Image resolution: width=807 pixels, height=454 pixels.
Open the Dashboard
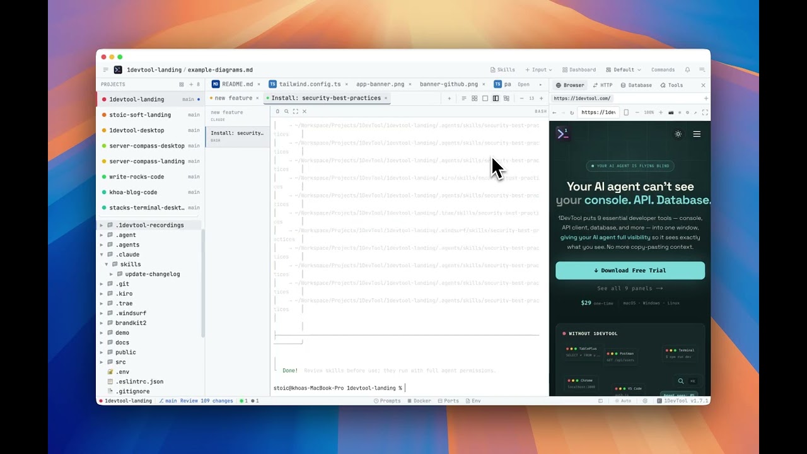[x=579, y=70]
